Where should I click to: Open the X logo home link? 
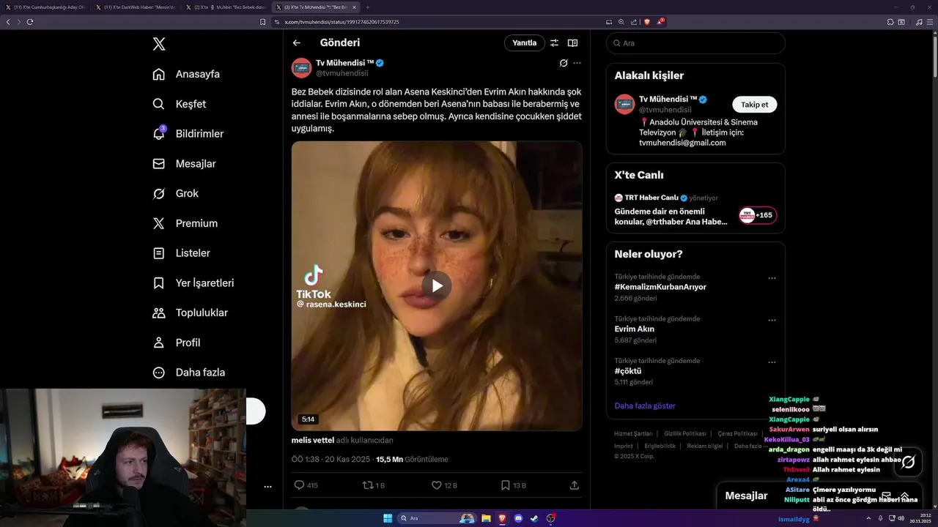[159, 44]
